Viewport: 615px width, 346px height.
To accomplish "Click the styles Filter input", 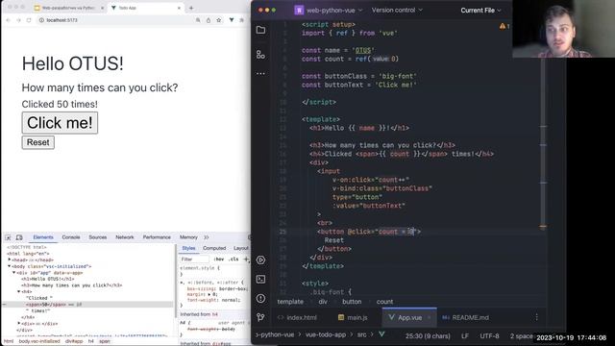I will pyautogui.click(x=194, y=259).
